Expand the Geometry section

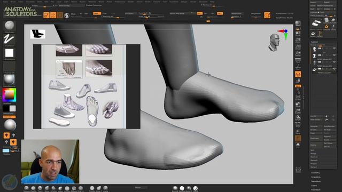pyautogui.click(x=315, y=173)
